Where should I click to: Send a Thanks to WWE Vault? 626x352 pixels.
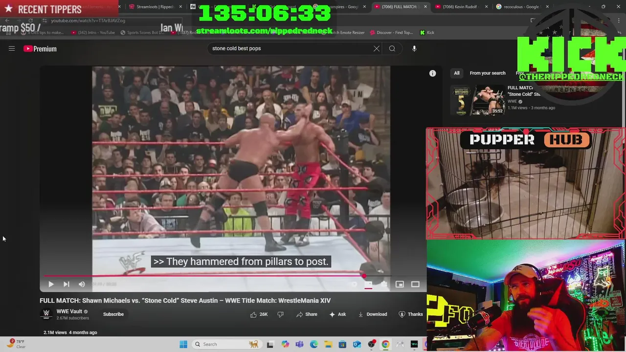click(x=411, y=314)
